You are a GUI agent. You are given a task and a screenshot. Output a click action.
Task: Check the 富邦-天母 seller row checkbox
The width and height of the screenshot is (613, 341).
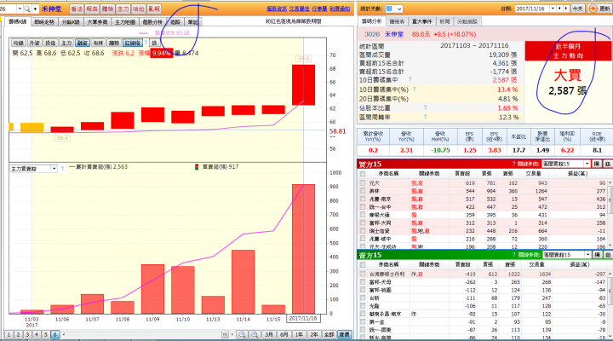pos(363,282)
